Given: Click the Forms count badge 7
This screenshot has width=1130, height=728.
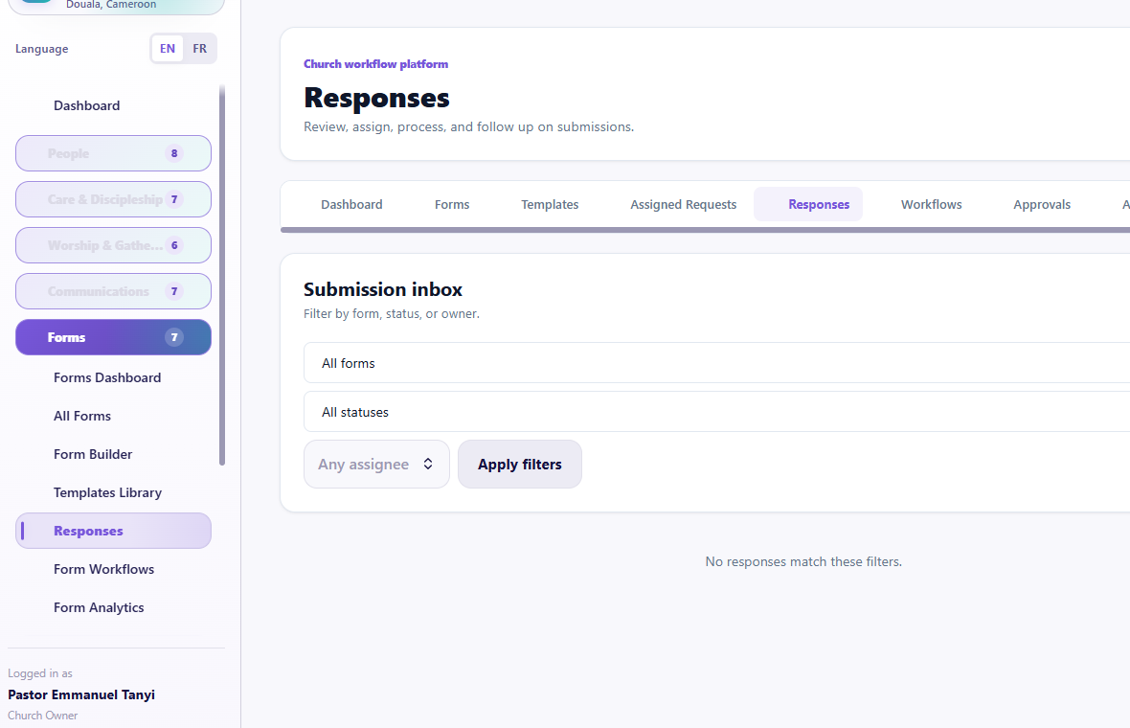Looking at the screenshot, I should pos(173,337).
